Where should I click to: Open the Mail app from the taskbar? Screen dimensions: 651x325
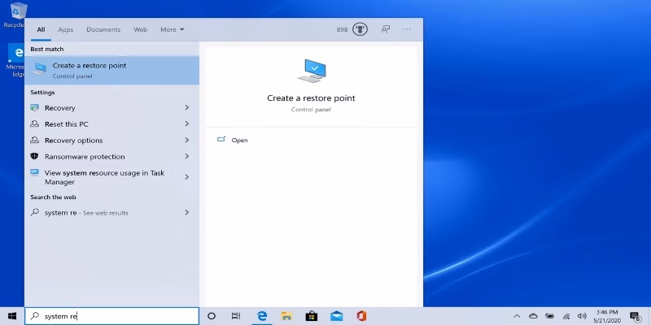point(336,316)
